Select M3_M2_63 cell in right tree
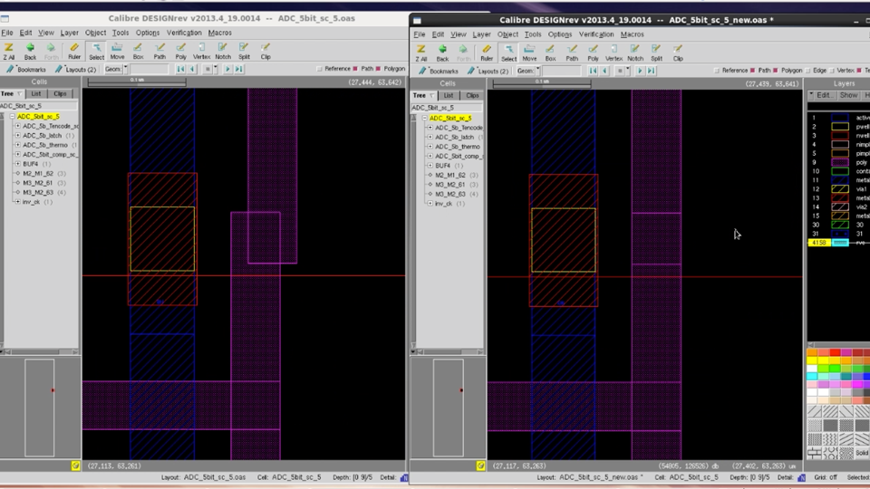The width and height of the screenshot is (870, 489). click(450, 194)
